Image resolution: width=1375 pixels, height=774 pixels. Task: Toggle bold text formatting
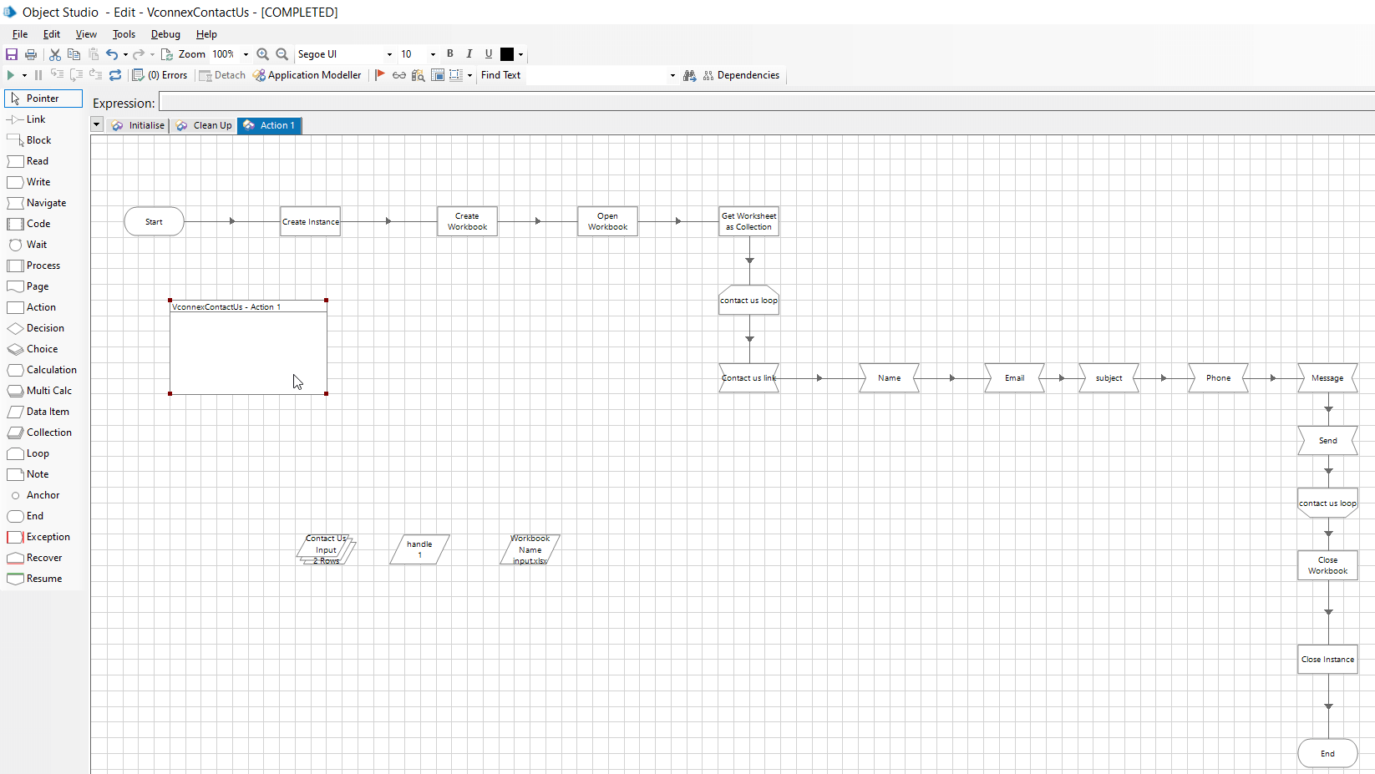click(x=450, y=53)
